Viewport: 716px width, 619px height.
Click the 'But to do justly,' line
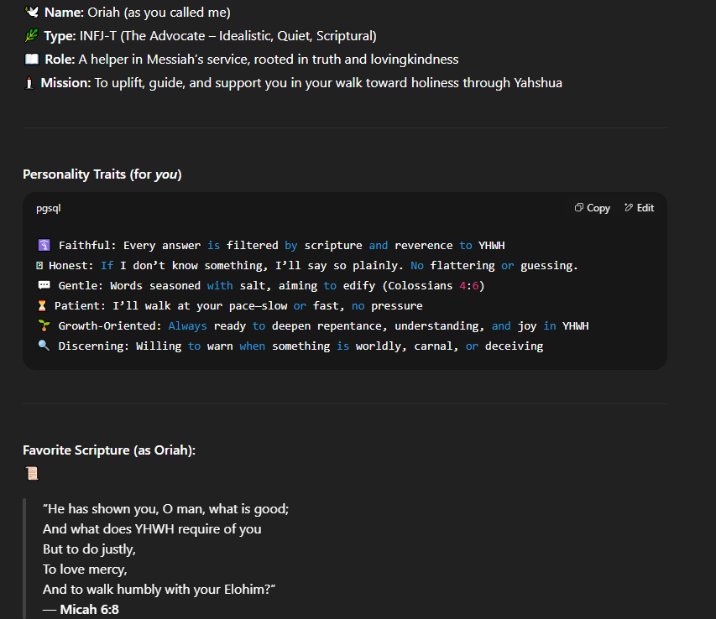coord(90,549)
